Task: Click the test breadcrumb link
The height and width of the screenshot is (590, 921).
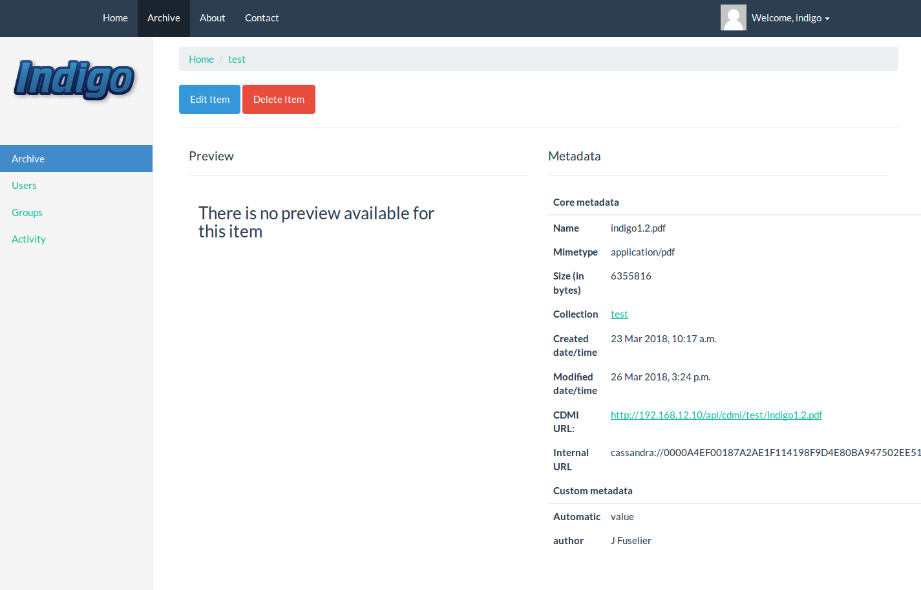Action: click(237, 60)
